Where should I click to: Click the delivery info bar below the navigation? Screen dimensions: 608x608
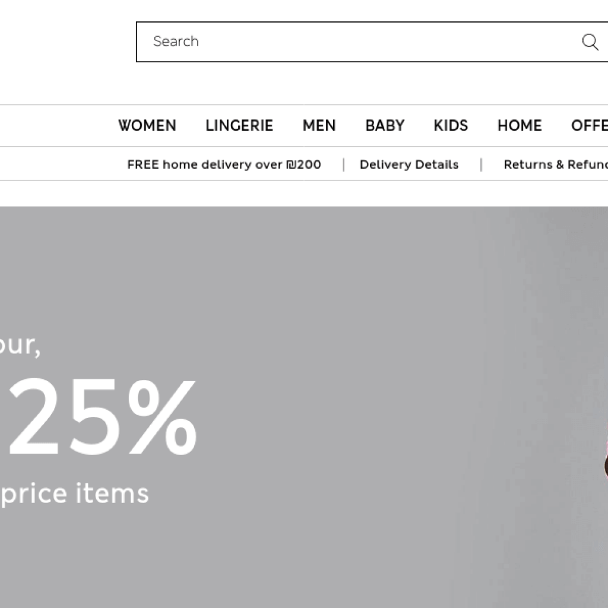click(x=304, y=164)
